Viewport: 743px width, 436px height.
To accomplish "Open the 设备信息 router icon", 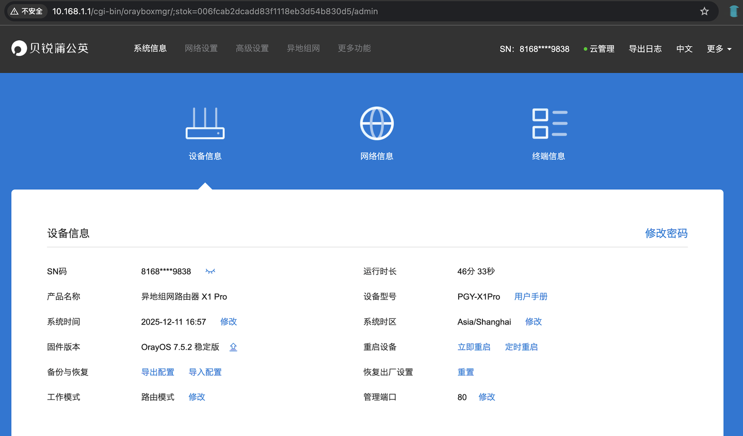I will click(205, 123).
